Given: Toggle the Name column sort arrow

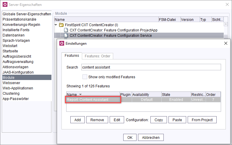Looking at the screenshot, I should coord(80,94).
